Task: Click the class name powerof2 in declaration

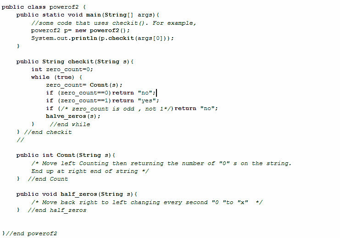Action: 64,7
